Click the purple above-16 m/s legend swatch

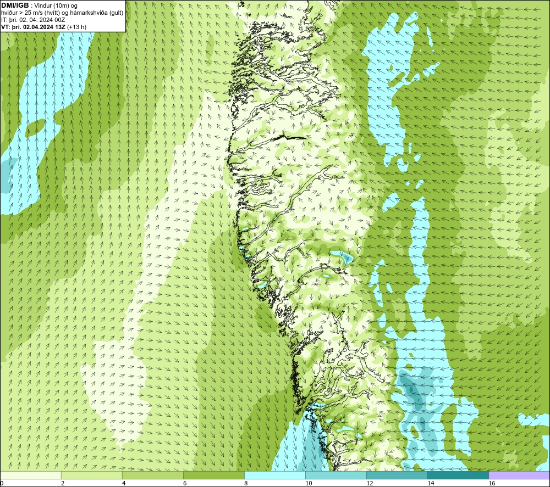(x=519, y=475)
